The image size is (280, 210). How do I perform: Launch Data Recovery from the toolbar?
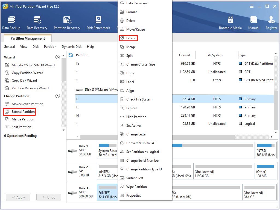[x=37, y=23]
